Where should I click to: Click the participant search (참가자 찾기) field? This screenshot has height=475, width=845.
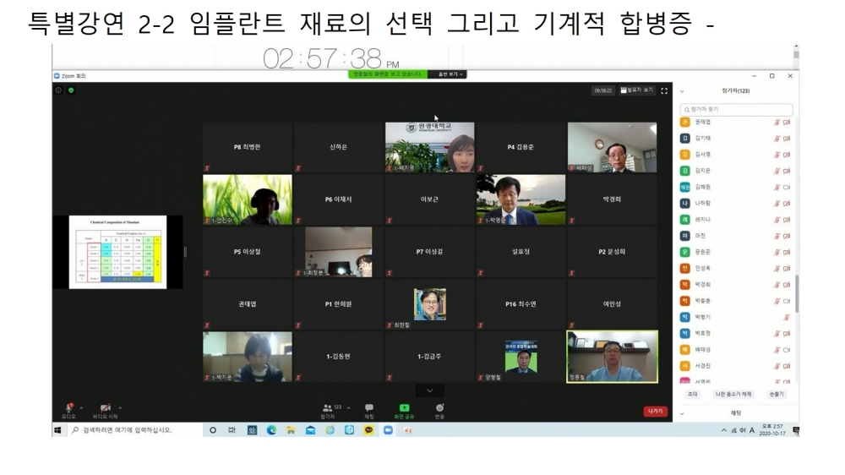pyautogui.click(x=737, y=109)
